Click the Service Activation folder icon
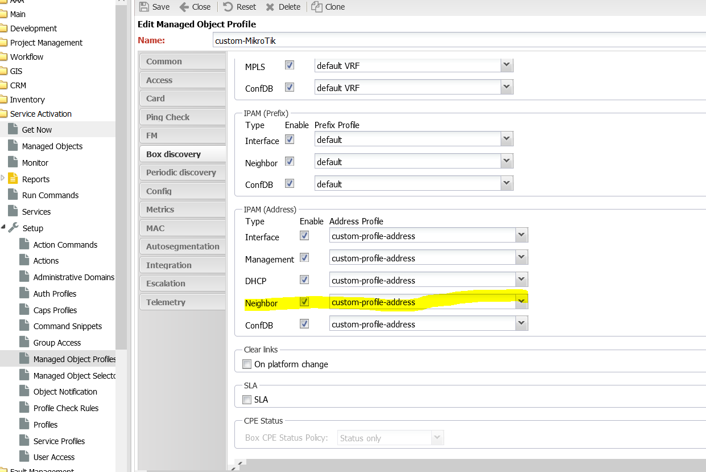The width and height of the screenshot is (706, 472). point(3,114)
